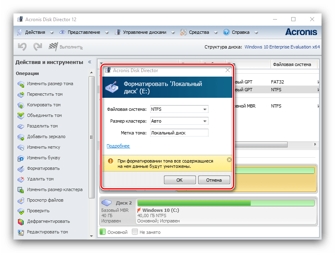335x253 pixels.
Task: Click the Commit checkered flag icon
Action: 53,46
